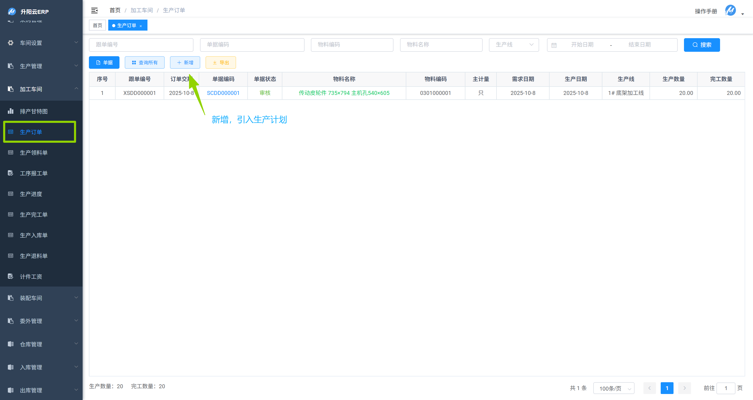
Task: Open 生产领料单 in sidebar
Action: [x=34, y=152]
